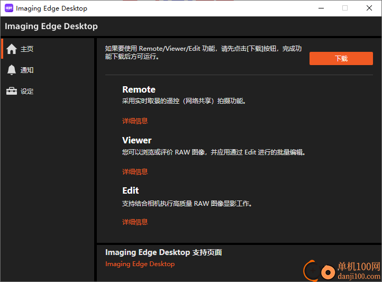Click the notification bell icon
Image resolution: width=382 pixels, height=282 pixels.
(x=12, y=70)
